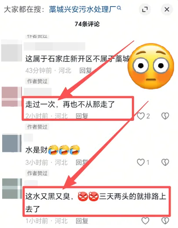Reply to the comment posted 2小时前

tap(82, 116)
